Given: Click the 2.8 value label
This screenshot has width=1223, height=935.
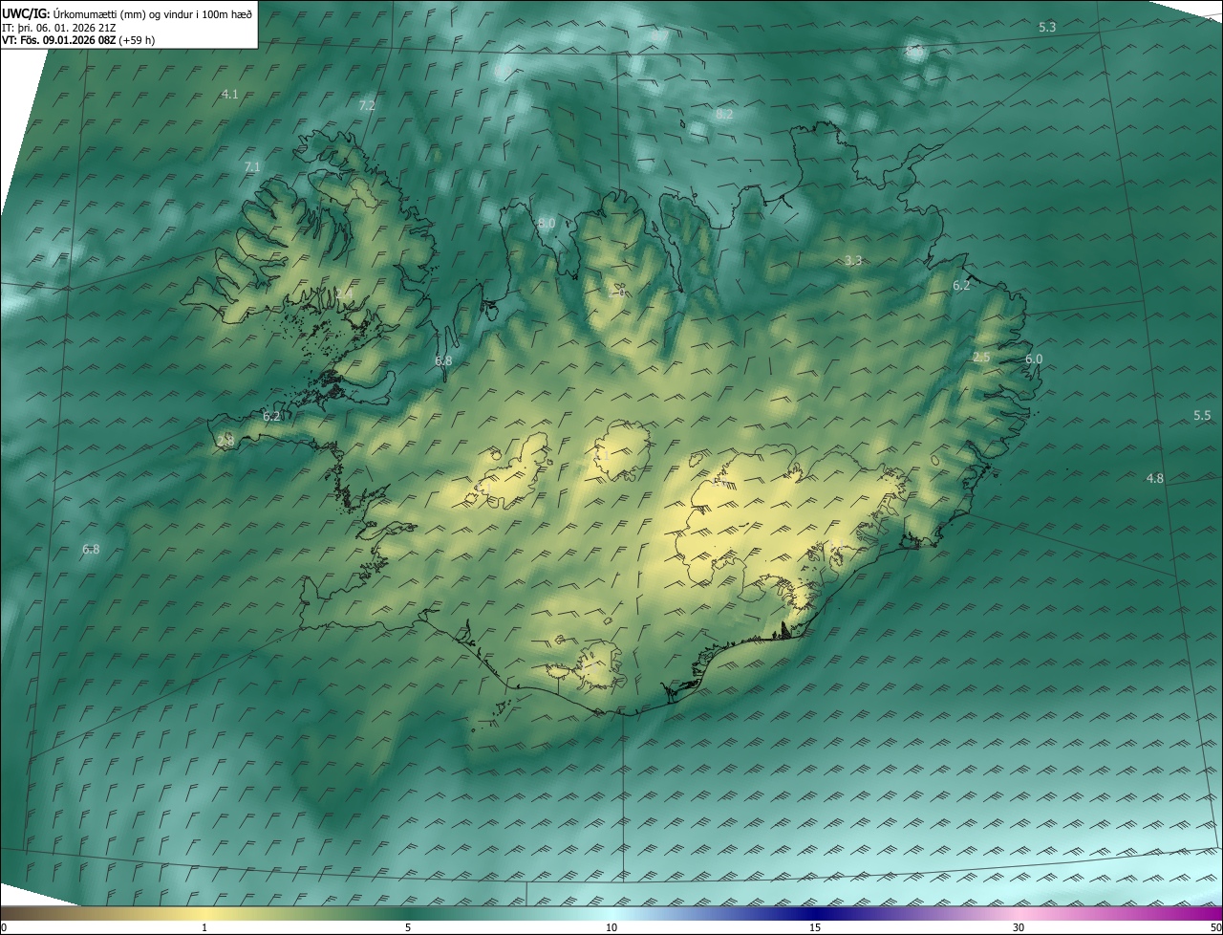Looking at the screenshot, I should (x=225, y=441).
